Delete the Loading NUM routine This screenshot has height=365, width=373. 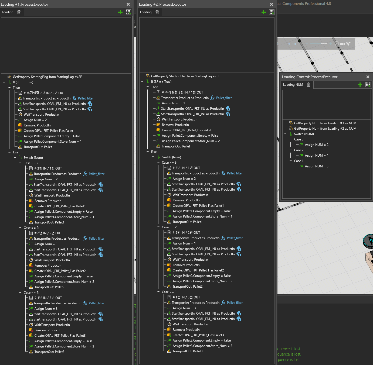[x=308, y=85]
